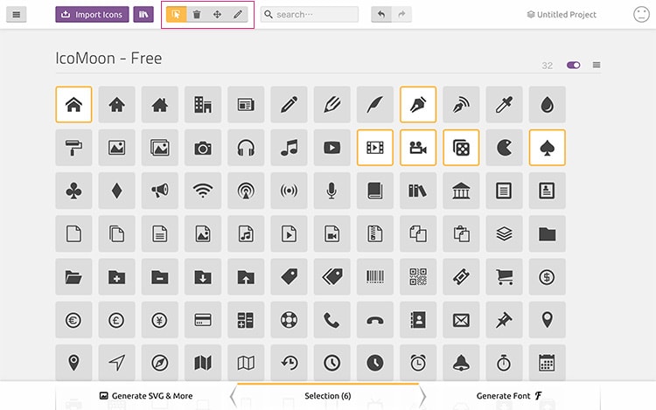Open the Selection (6) tab
The height and width of the screenshot is (410, 656).
[328, 396]
